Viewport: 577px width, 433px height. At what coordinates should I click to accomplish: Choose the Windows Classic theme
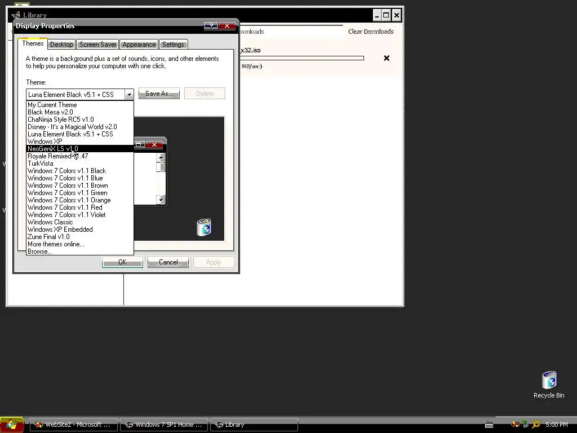(80, 222)
